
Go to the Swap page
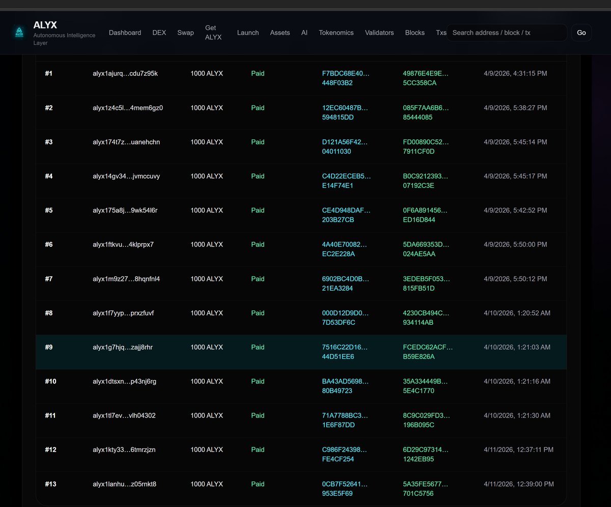185,33
